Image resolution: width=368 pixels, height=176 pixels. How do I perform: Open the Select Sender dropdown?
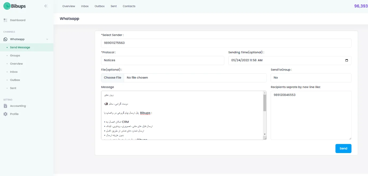tap(226, 43)
